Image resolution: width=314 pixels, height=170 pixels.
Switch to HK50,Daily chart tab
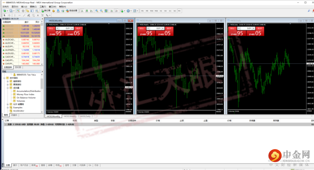(85, 116)
